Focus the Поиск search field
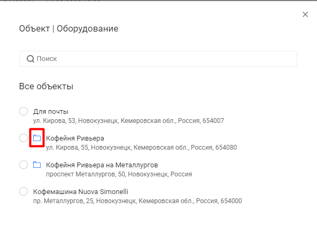Screen dimensions: 317x232 (x=158, y=59)
